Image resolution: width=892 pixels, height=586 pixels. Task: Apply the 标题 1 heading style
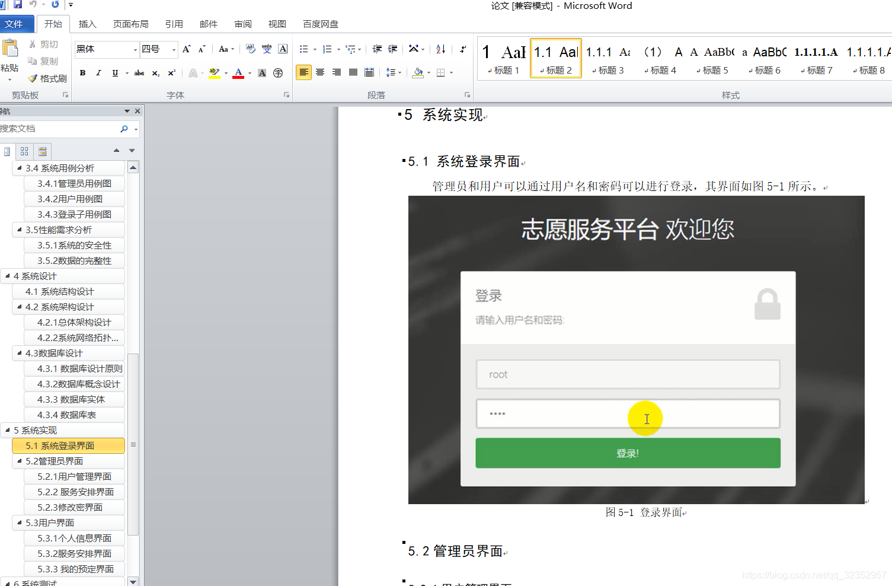click(503, 58)
